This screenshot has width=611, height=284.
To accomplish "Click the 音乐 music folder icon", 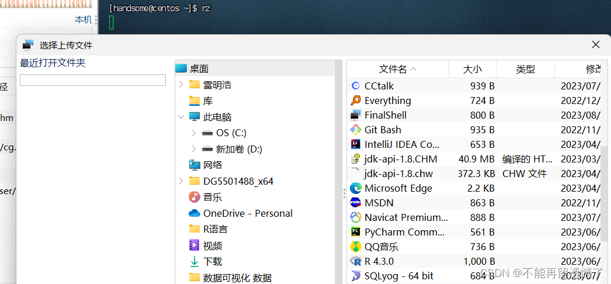I will (195, 197).
